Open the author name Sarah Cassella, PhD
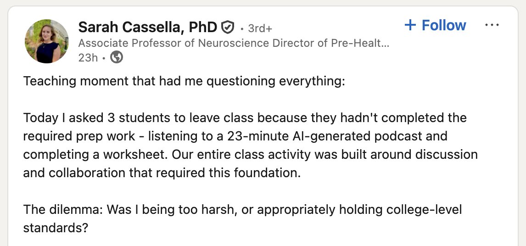The image size is (526, 246). coord(148,27)
